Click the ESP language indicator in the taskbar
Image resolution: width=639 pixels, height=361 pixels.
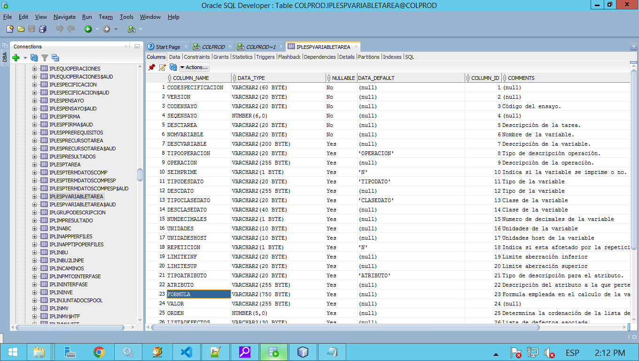572,353
